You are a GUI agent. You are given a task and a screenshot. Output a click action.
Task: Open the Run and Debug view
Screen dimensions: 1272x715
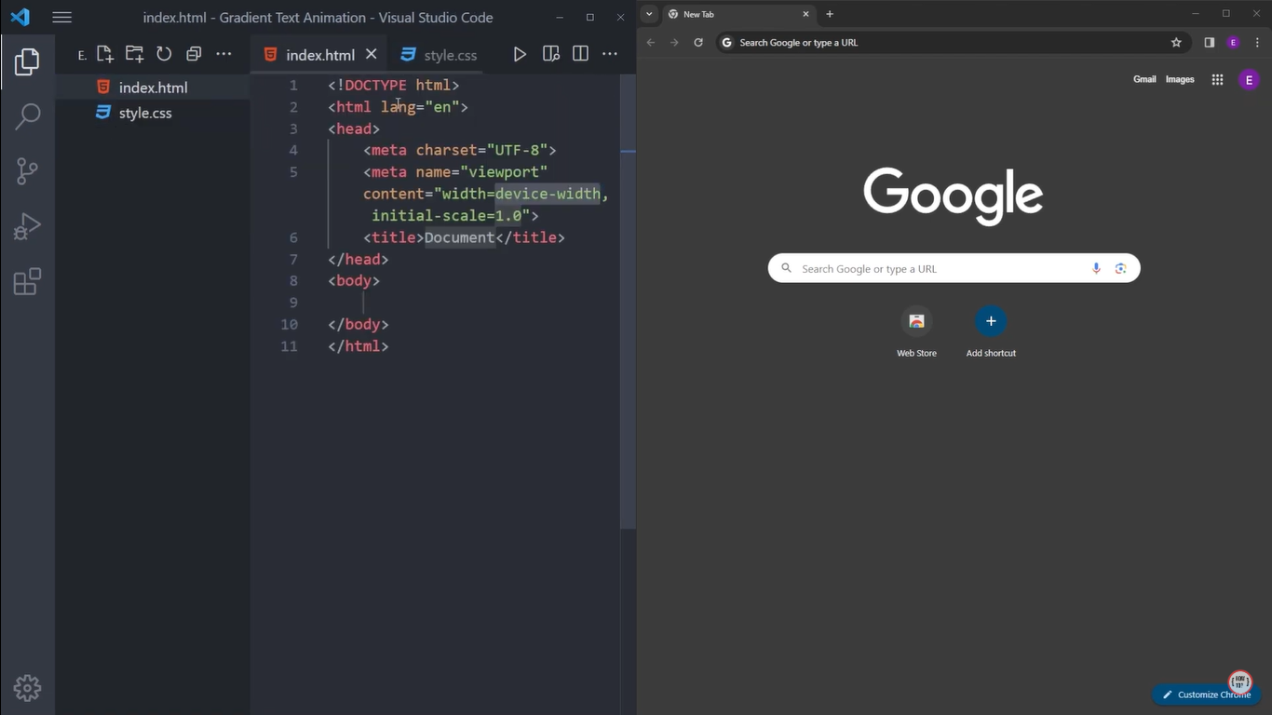(x=27, y=226)
